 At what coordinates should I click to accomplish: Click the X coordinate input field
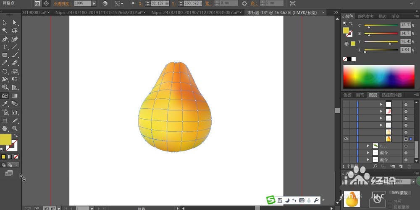[x=160, y=3]
